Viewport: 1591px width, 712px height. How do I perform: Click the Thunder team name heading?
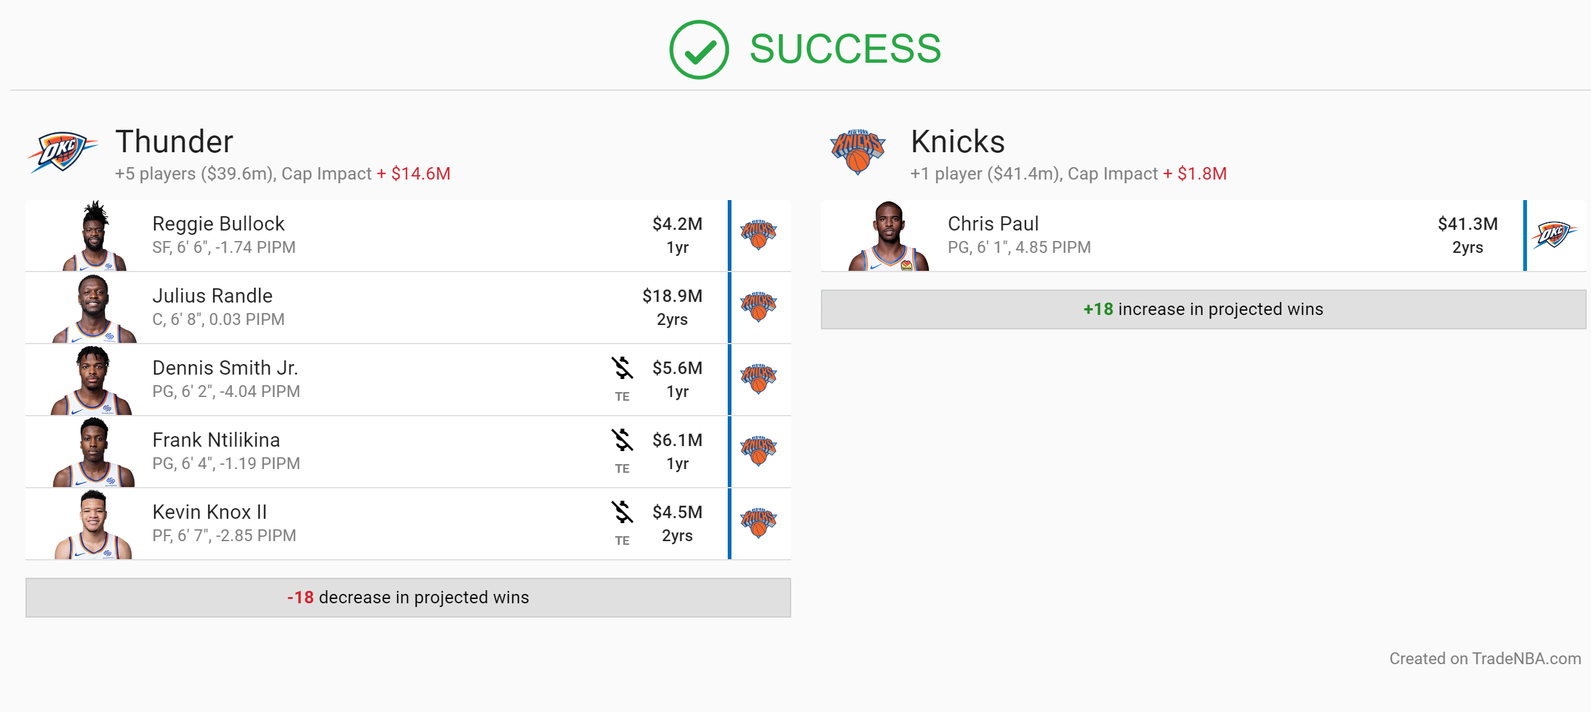coord(175,142)
